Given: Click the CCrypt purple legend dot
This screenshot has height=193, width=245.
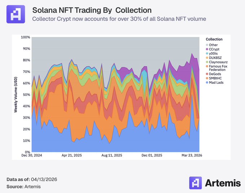Looking at the screenshot, I should (207, 49).
